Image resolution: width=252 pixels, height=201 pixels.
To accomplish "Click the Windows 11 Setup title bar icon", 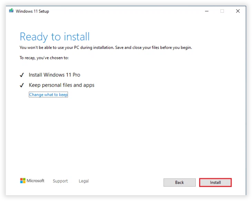I will click(11, 11).
